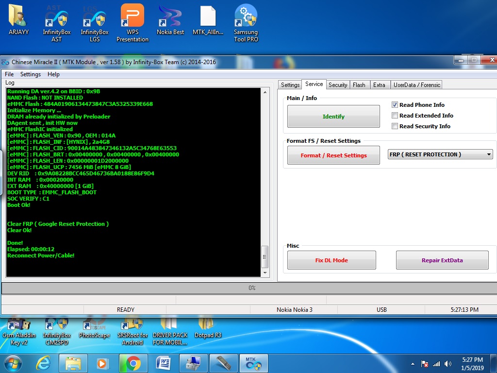This screenshot has height=373, width=497.
Task: Open Microsoft Word from the taskbar
Action: click(163, 363)
